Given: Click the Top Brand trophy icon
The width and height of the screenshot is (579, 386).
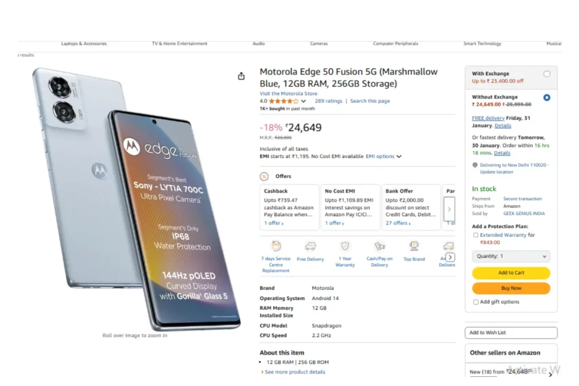Looking at the screenshot, I should point(414,246).
